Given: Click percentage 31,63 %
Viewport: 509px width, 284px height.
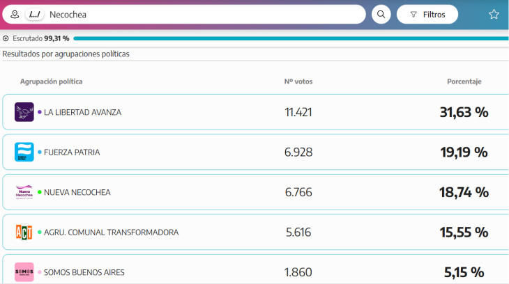Looking at the screenshot, I should [x=464, y=112].
